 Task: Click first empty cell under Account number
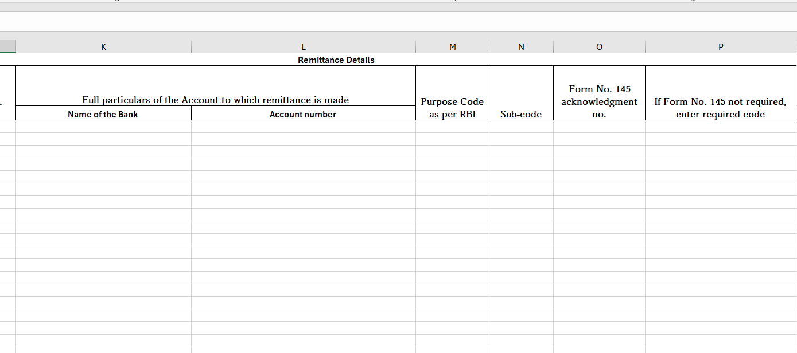point(304,127)
